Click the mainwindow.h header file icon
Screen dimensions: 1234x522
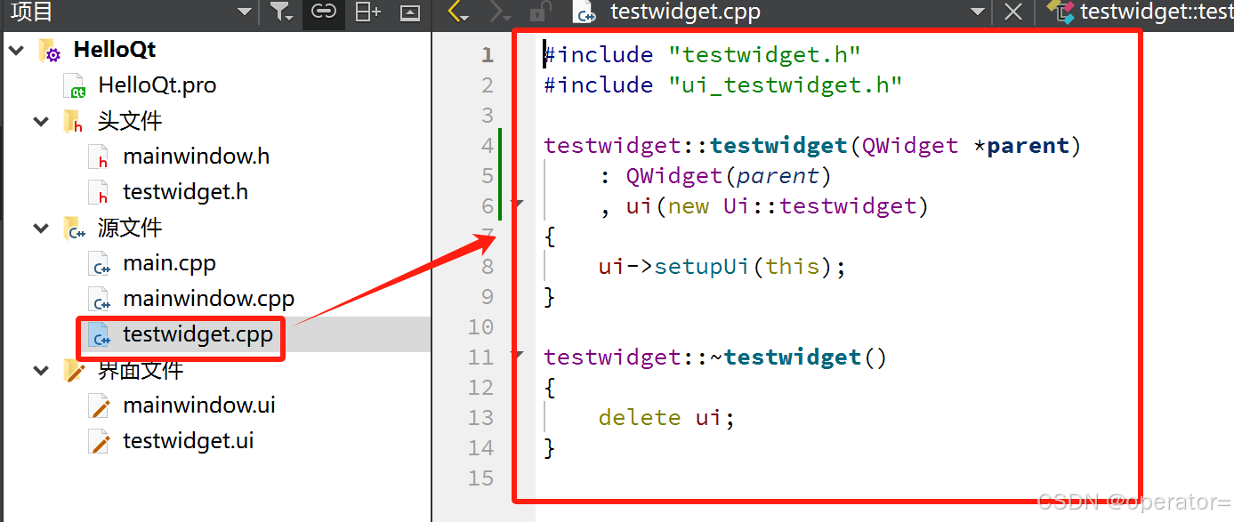[100, 157]
